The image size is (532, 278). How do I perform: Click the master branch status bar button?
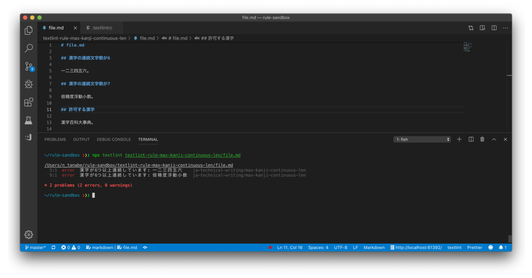35,247
